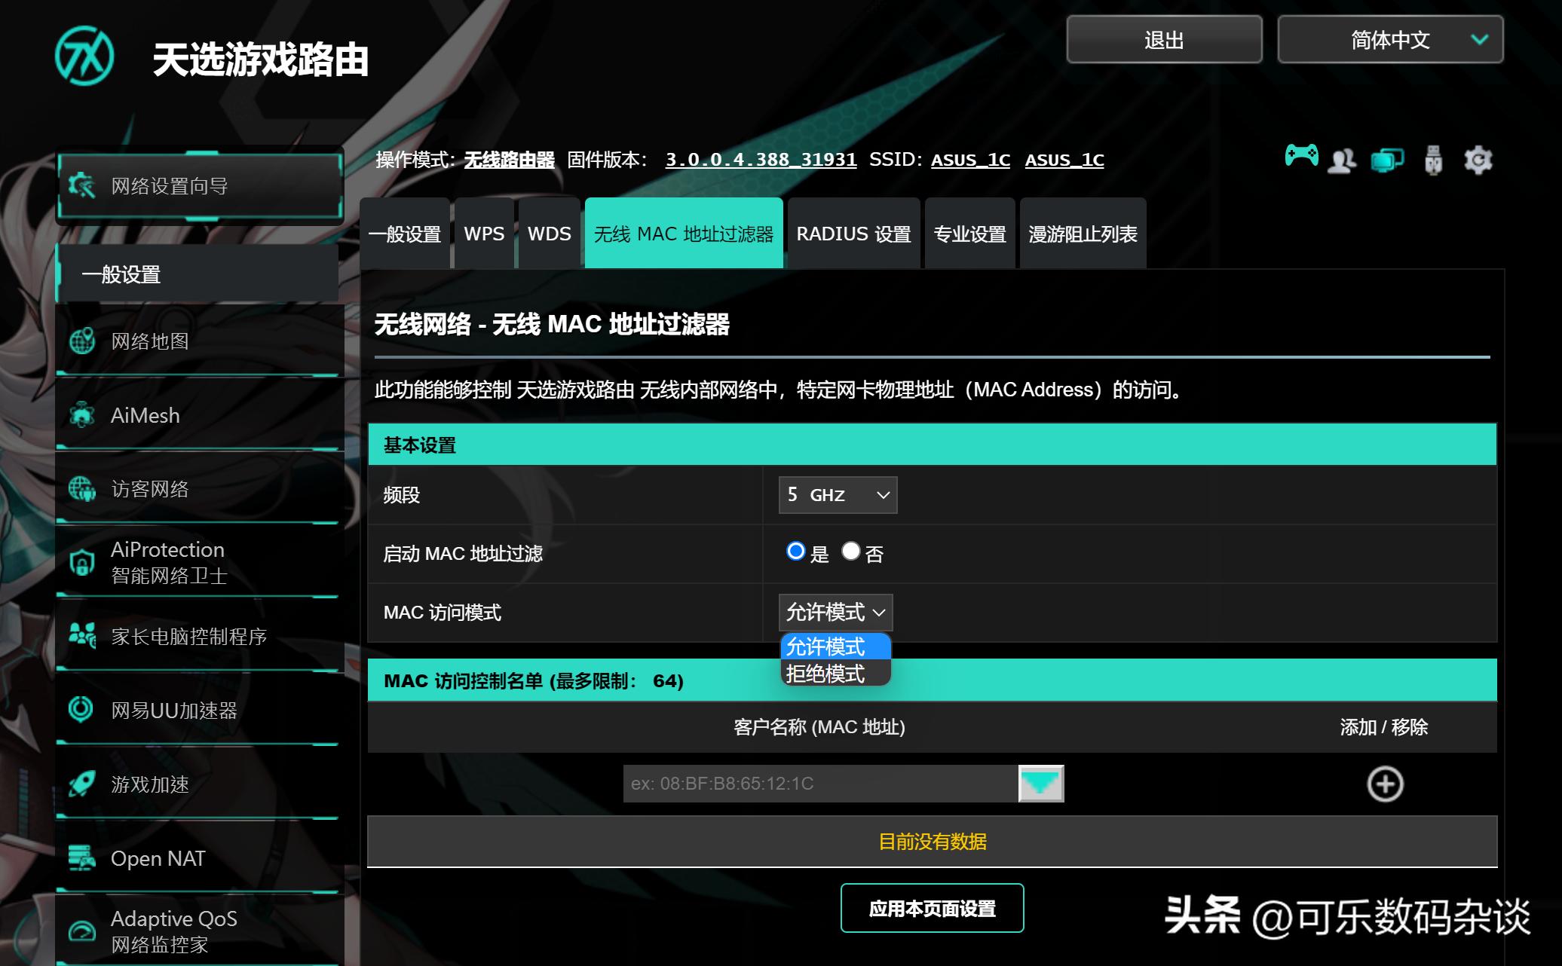Image resolution: width=1562 pixels, height=966 pixels.
Task: Select the 游戏加速 rocket icon
Action: click(81, 784)
